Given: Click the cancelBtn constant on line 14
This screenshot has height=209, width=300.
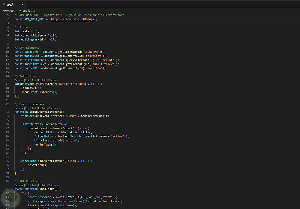Looking at the screenshot, I should coord(32,68).
